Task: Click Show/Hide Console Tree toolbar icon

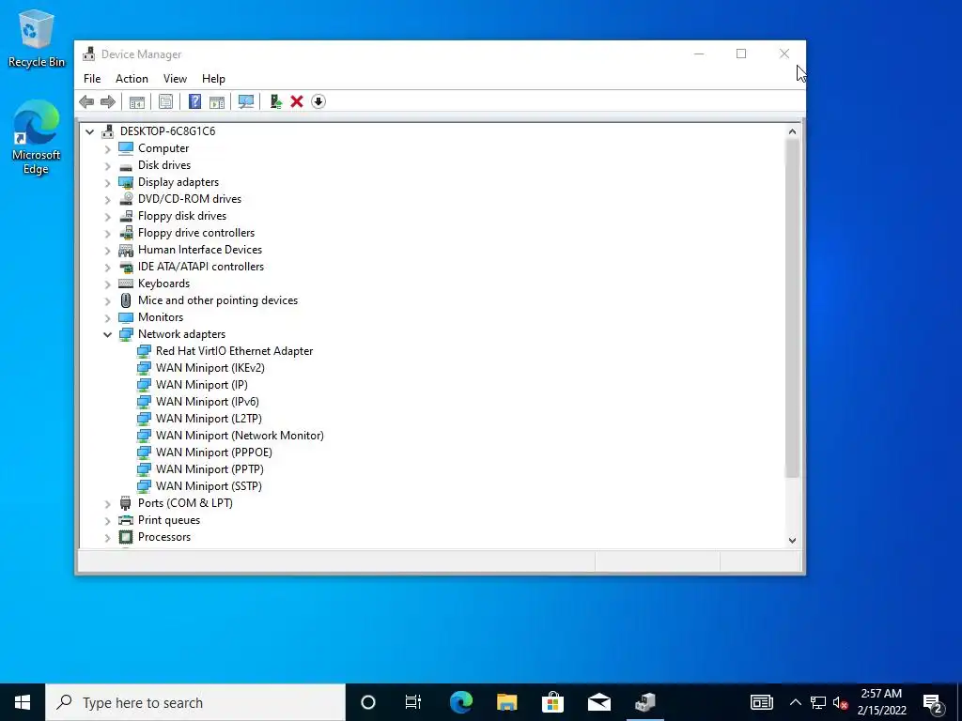Action: coord(137,101)
